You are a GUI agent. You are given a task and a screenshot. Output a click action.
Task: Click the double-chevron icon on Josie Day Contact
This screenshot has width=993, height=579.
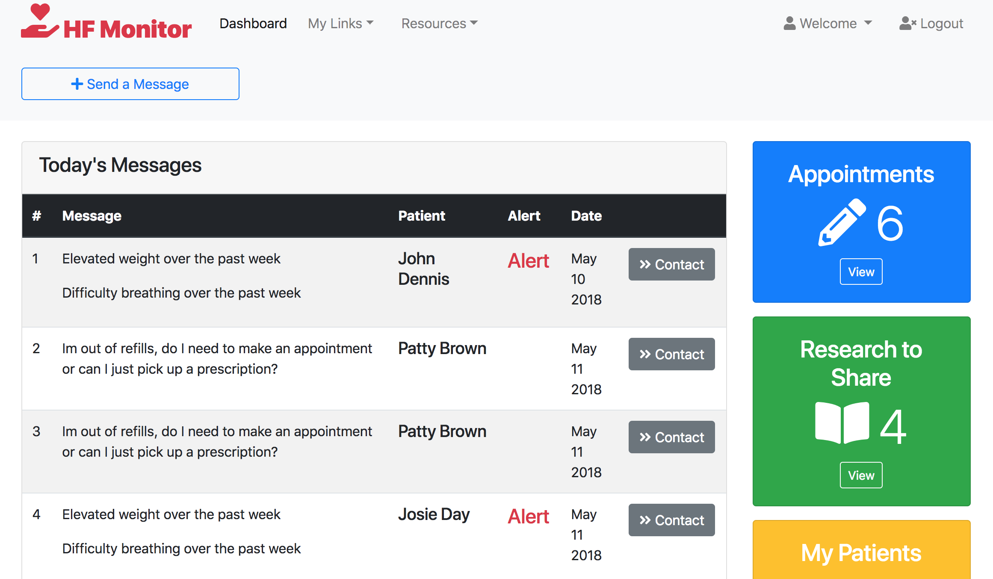pos(645,520)
